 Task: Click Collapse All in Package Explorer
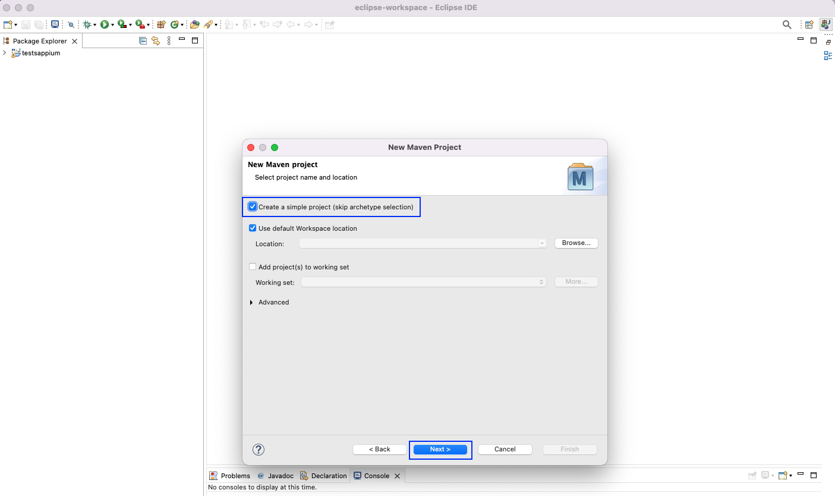[143, 40]
